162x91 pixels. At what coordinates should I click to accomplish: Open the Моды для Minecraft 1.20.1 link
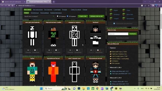[x=120, y=71]
